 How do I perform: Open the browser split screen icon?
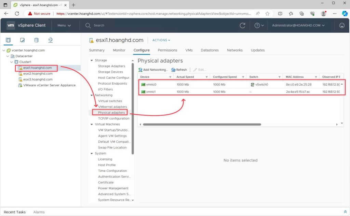pyautogui.click(x=280, y=14)
